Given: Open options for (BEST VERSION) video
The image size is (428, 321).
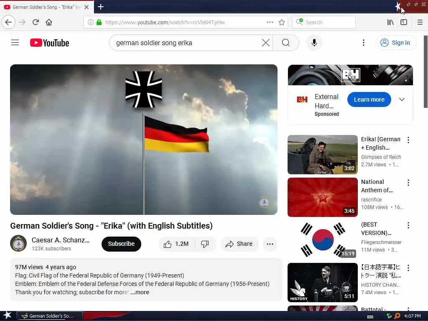Looking at the screenshot, I should coord(408,225).
